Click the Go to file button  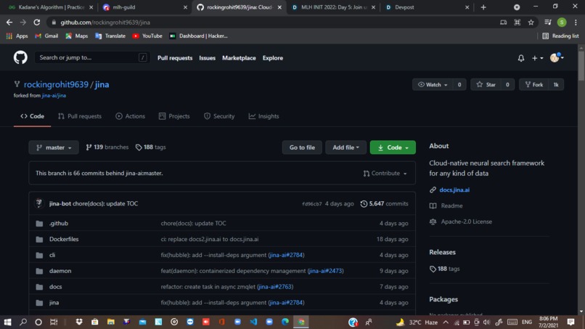coord(302,147)
